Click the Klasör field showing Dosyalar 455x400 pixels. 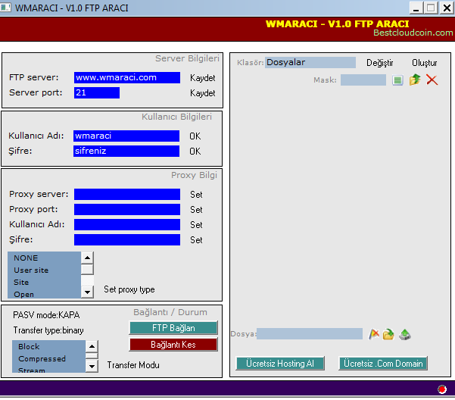coord(310,62)
